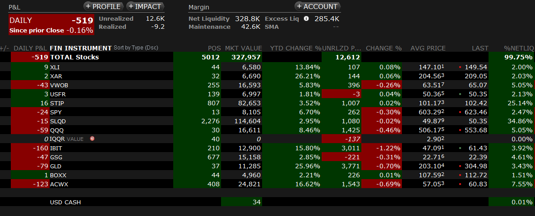535x216 pixels.
Task: Select the QQQ instrument row
Action: (267, 130)
